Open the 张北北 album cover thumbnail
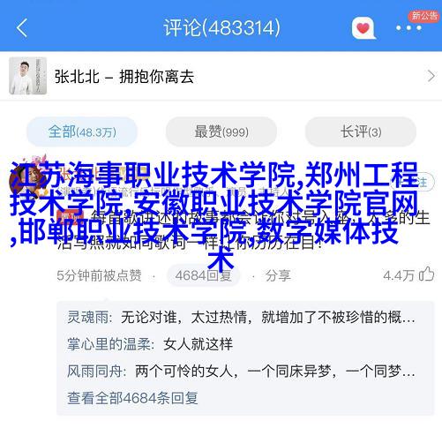 [27, 76]
